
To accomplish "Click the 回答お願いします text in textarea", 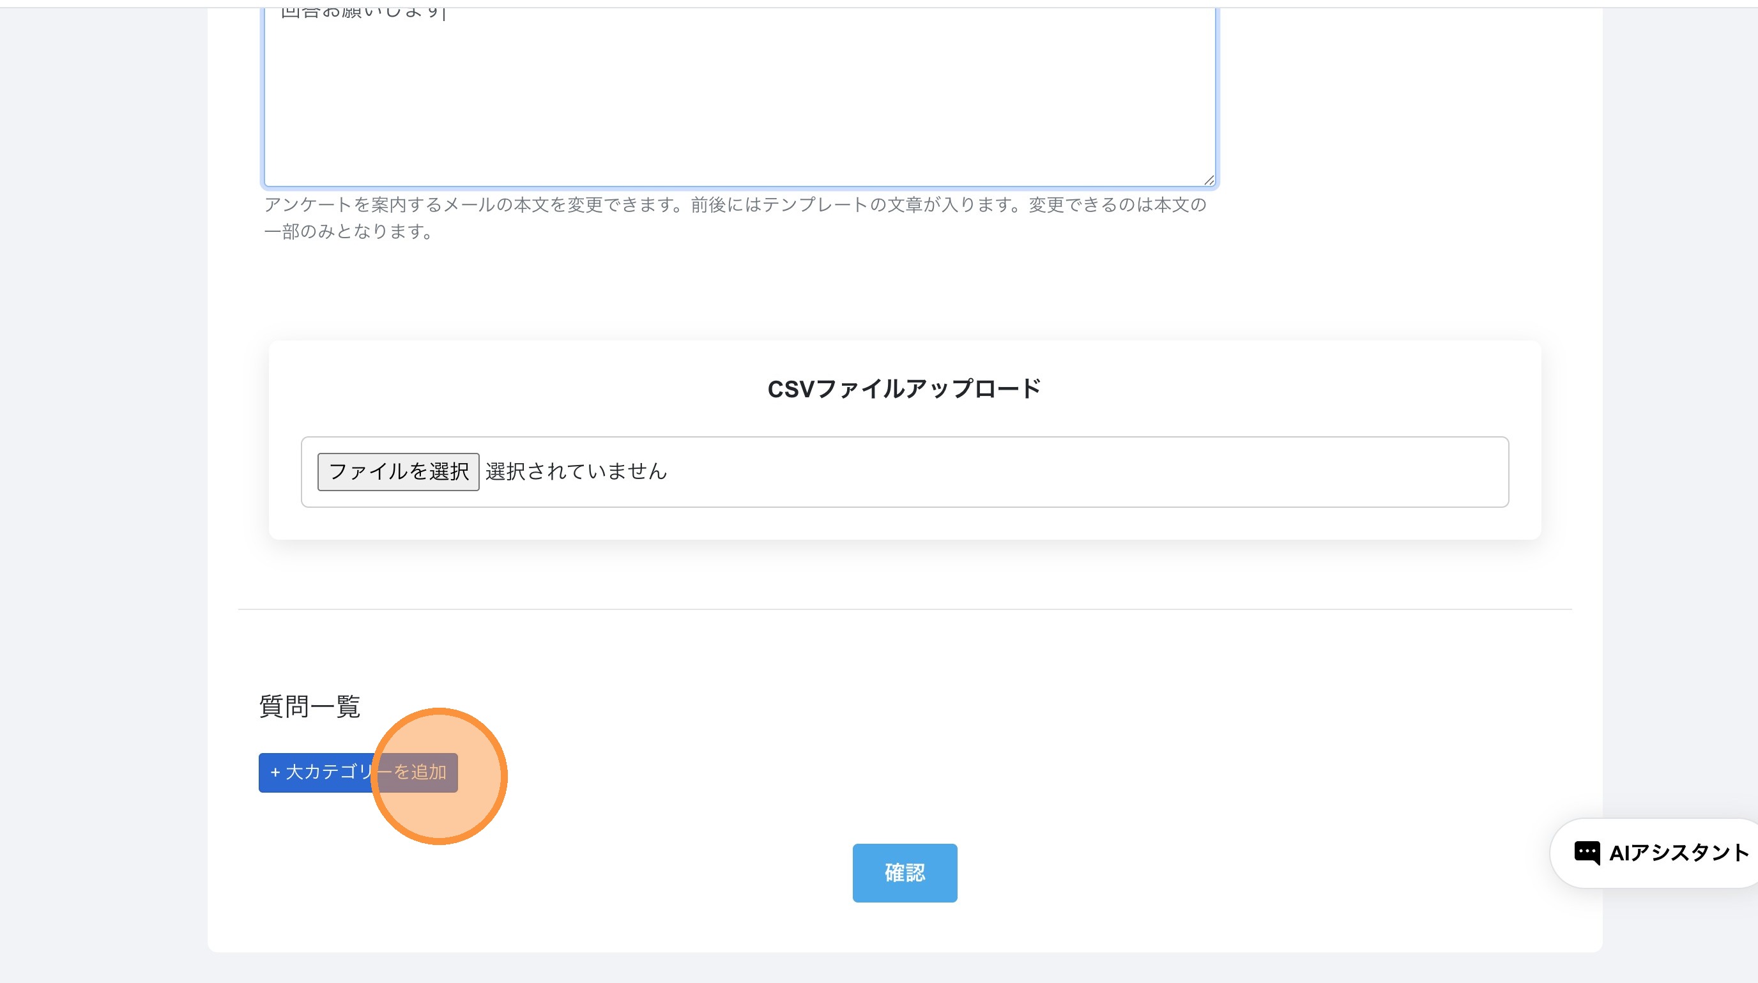I will click(362, 13).
